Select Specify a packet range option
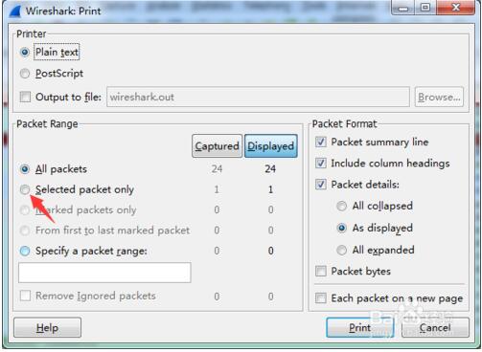Viewport: 482px width, 352px height. (25, 251)
